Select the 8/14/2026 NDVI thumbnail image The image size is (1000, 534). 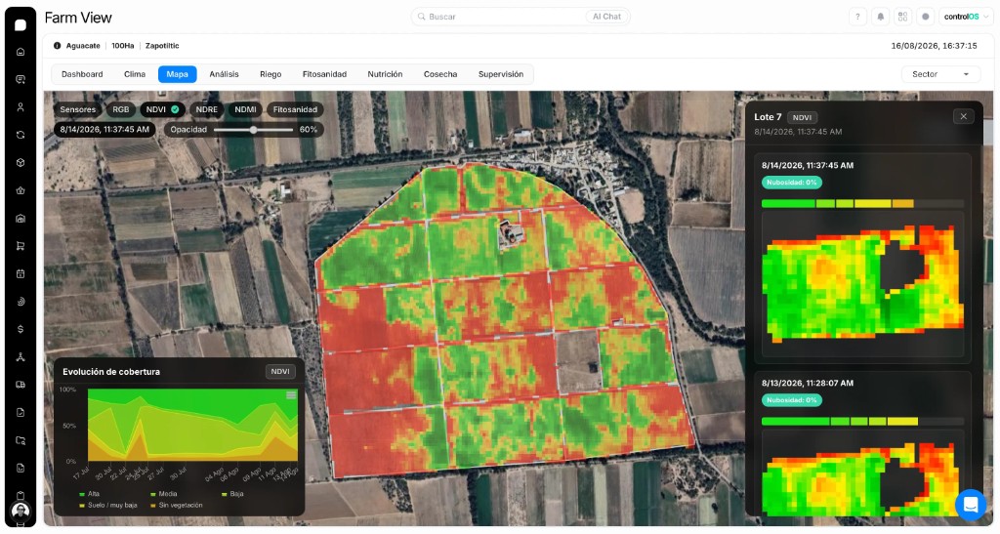tap(862, 285)
